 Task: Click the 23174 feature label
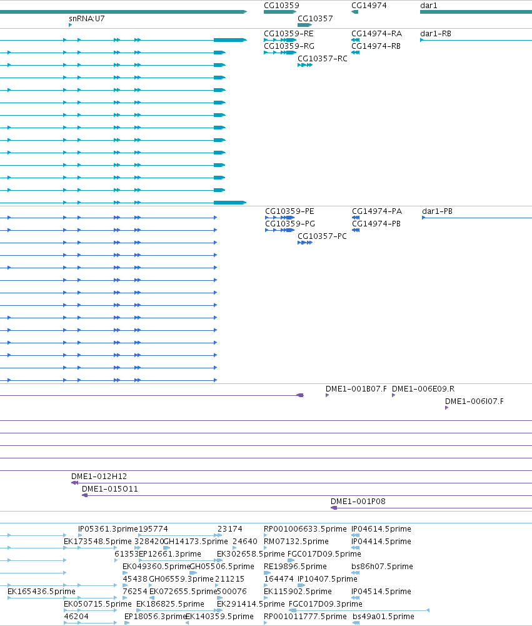coord(230,529)
